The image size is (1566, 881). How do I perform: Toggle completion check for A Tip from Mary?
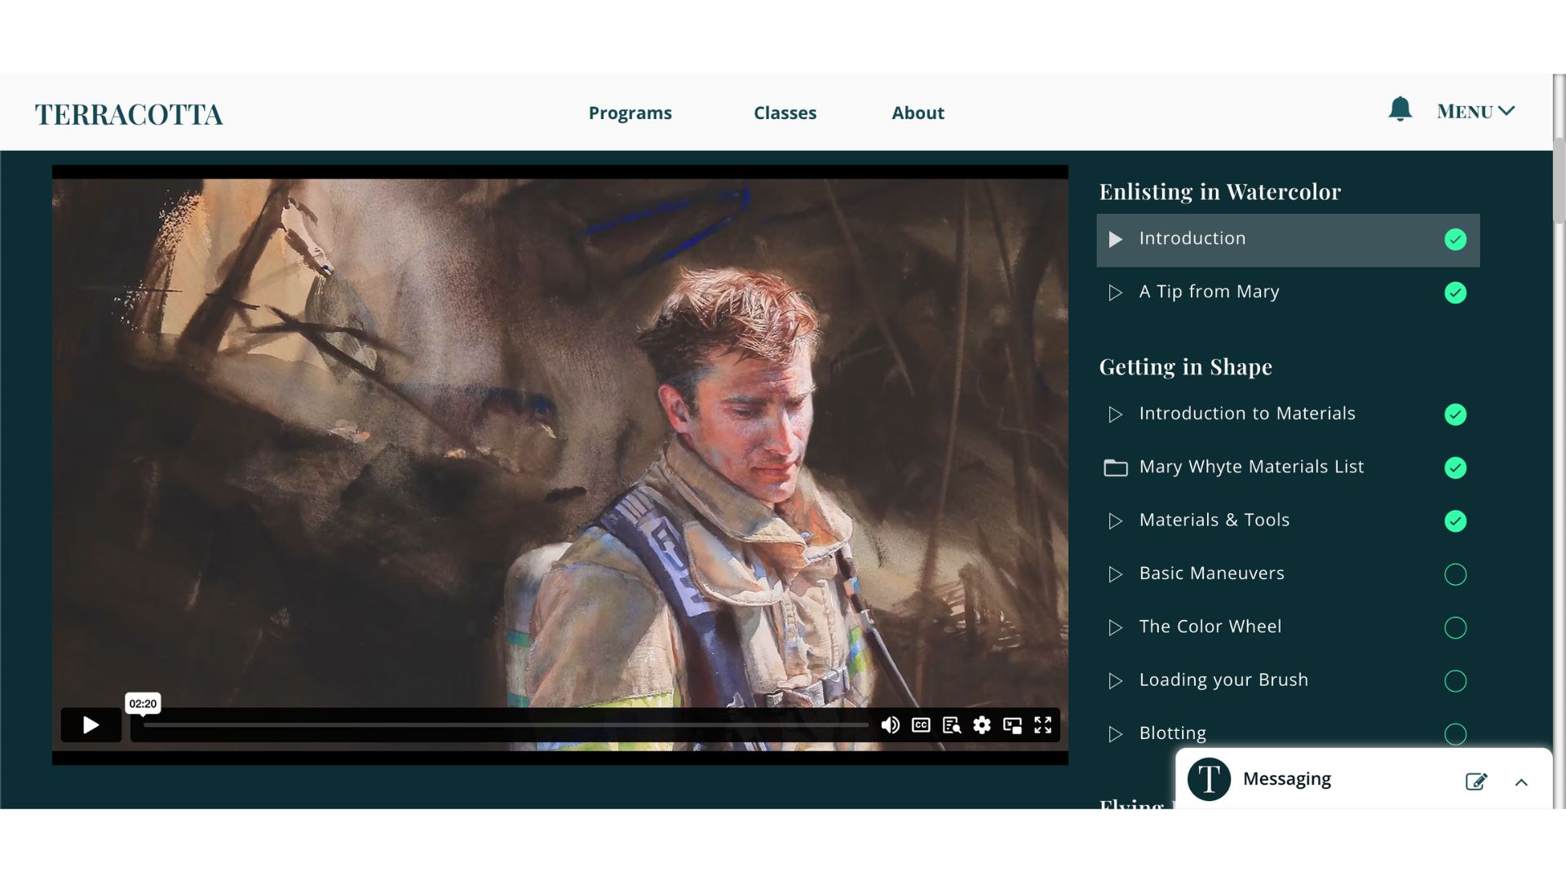click(x=1455, y=293)
